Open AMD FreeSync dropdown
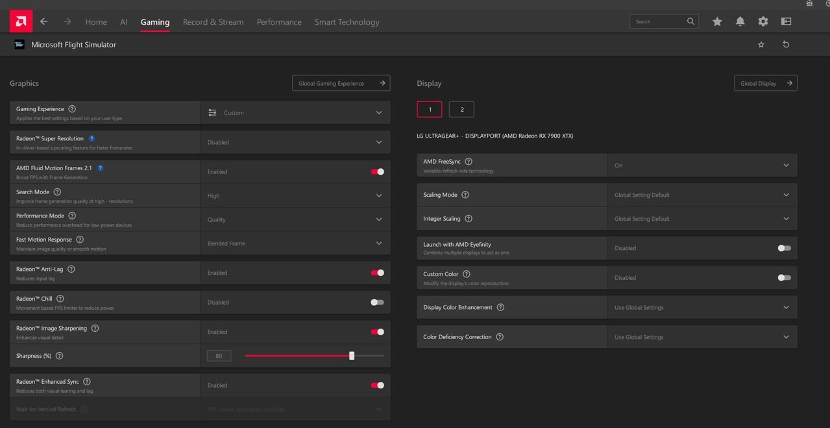 tap(702, 165)
